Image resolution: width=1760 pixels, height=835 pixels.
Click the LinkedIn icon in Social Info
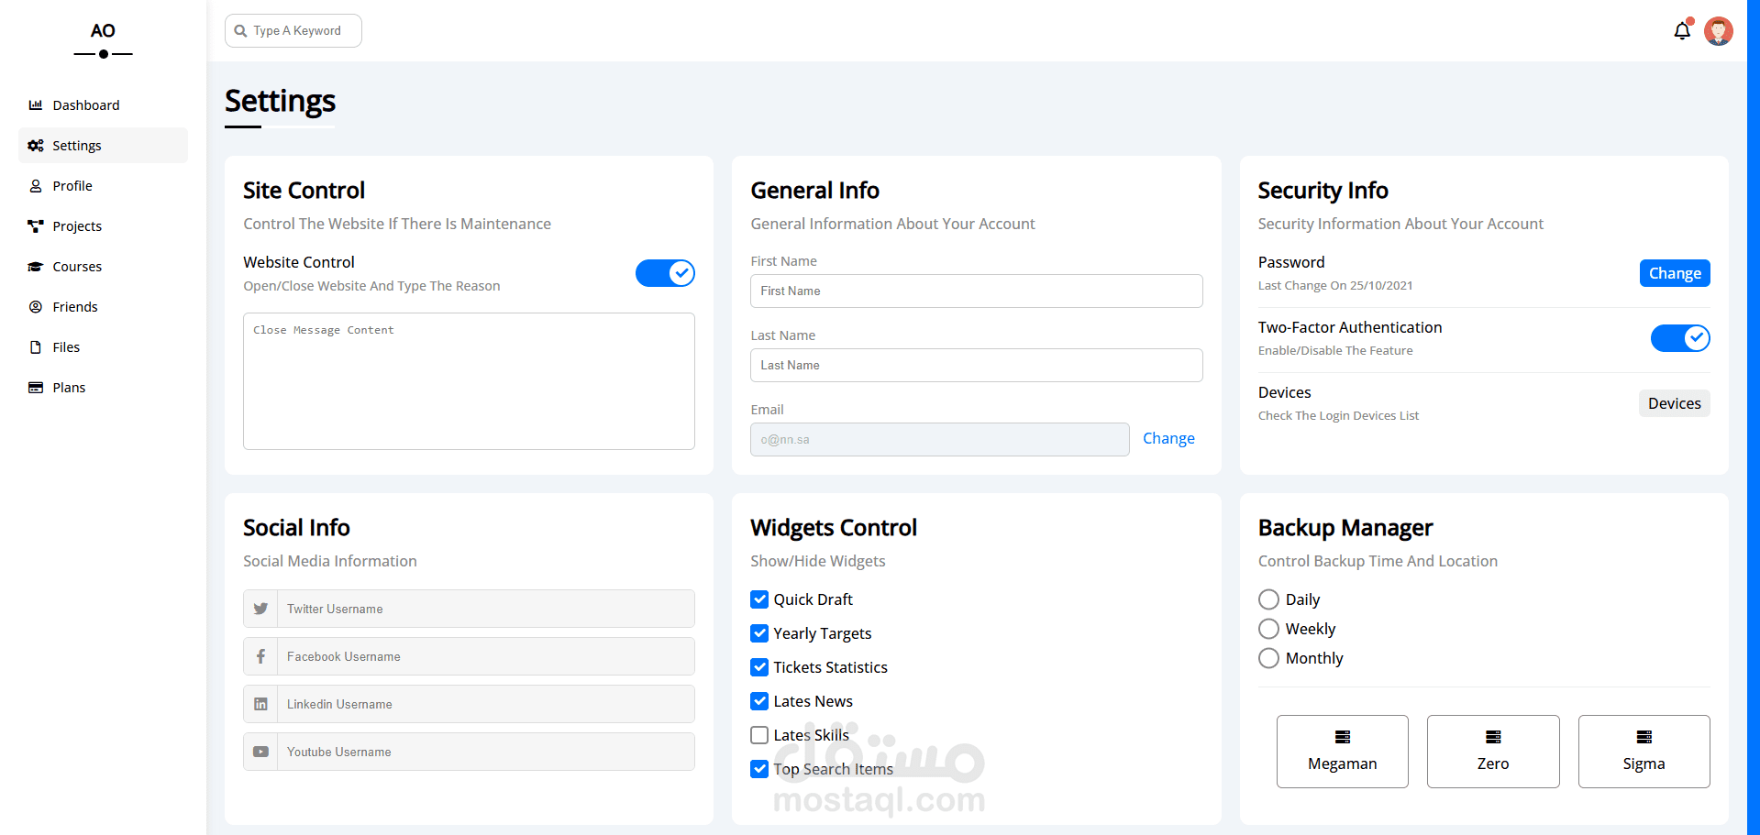[x=260, y=704]
